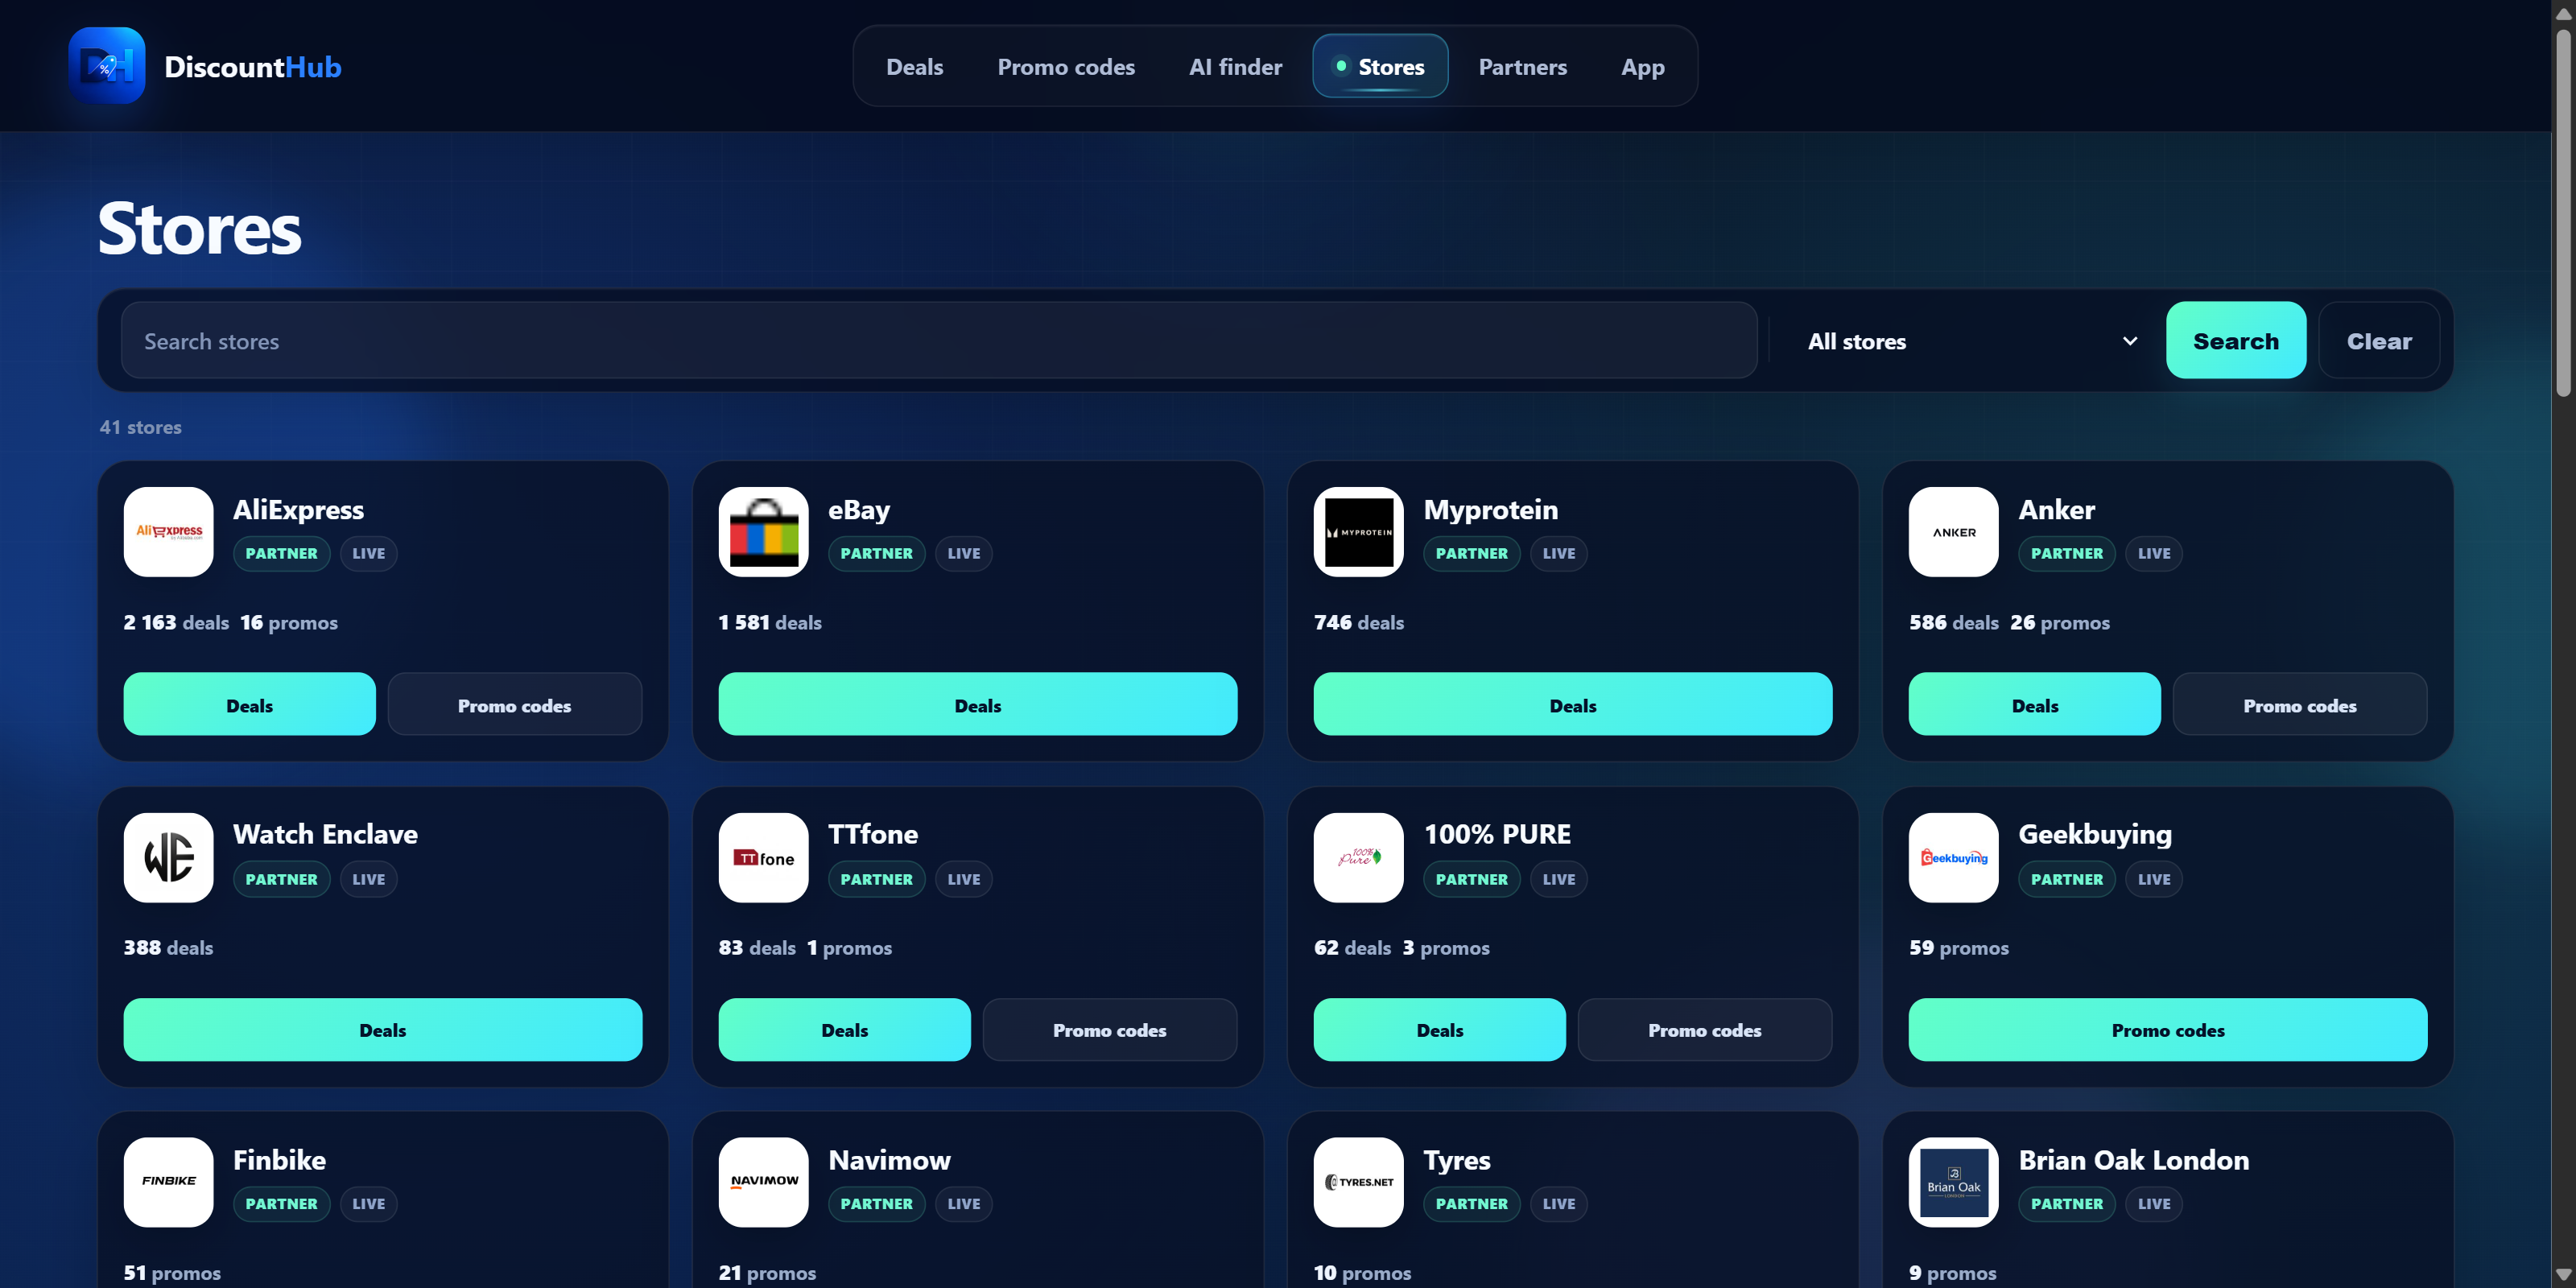Open the AI finder nav tab
The width and height of the screenshot is (2576, 1288).
pyautogui.click(x=1235, y=67)
